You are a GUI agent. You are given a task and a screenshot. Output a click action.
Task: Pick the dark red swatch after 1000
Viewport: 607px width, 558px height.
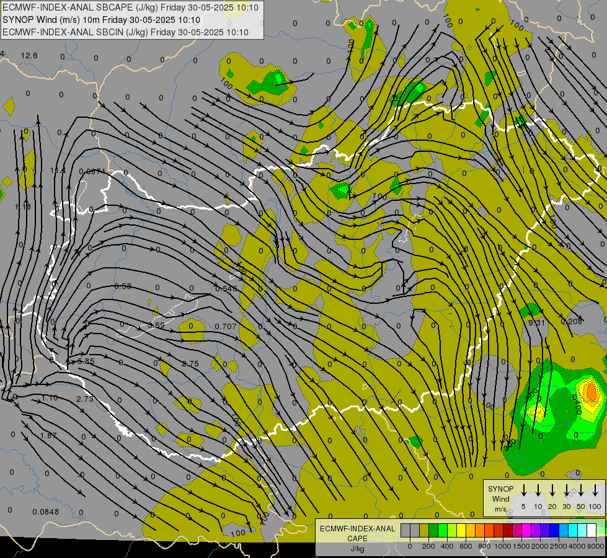[x=508, y=531]
